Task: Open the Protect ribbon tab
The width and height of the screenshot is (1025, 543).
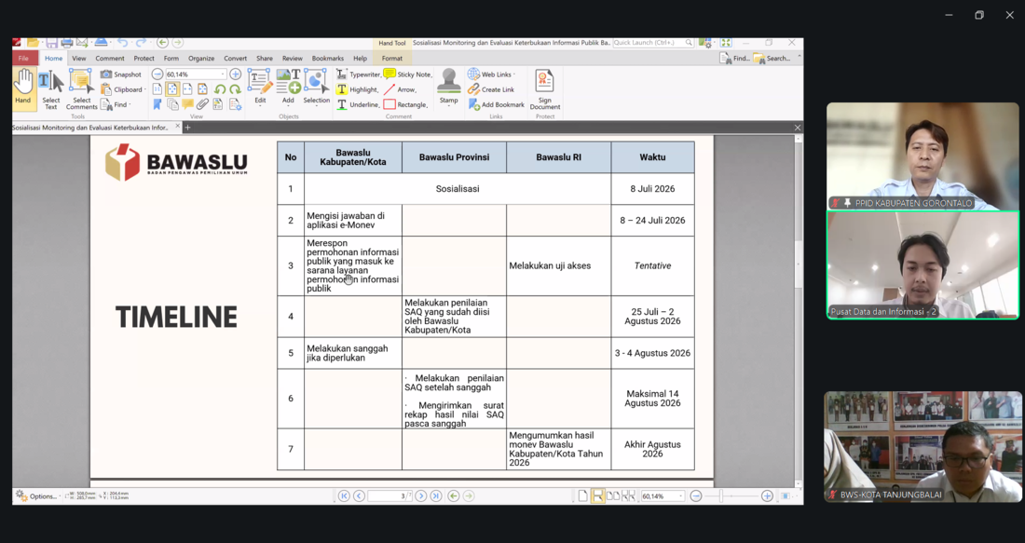Action: [x=143, y=58]
